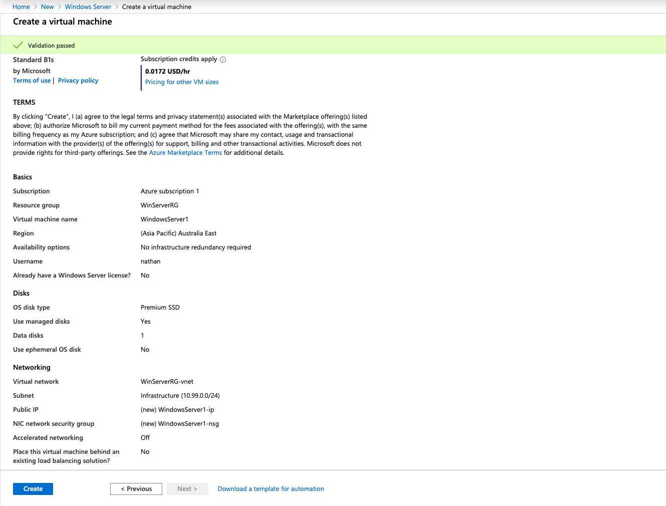Image resolution: width=666 pixels, height=506 pixels.
Task: Click the chevron after Windows Server breadcrumb
Action: (x=117, y=7)
